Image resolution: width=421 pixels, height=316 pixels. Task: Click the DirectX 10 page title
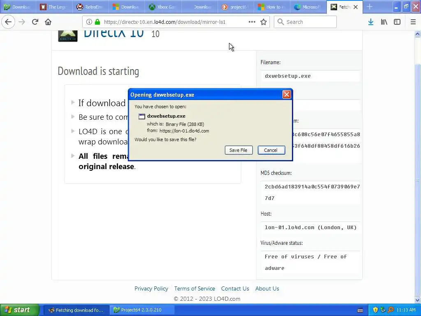114,34
